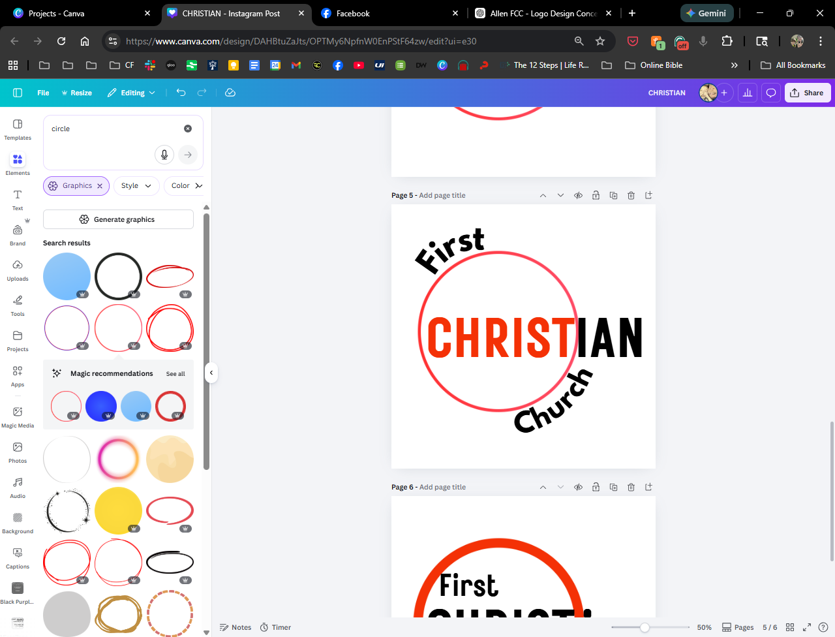The width and height of the screenshot is (835, 637).
Task: Collapse the side panel with arrow handle
Action: click(x=211, y=373)
